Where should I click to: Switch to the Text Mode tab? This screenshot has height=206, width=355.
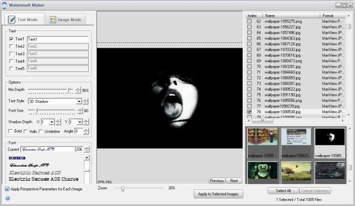pos(24,19)
